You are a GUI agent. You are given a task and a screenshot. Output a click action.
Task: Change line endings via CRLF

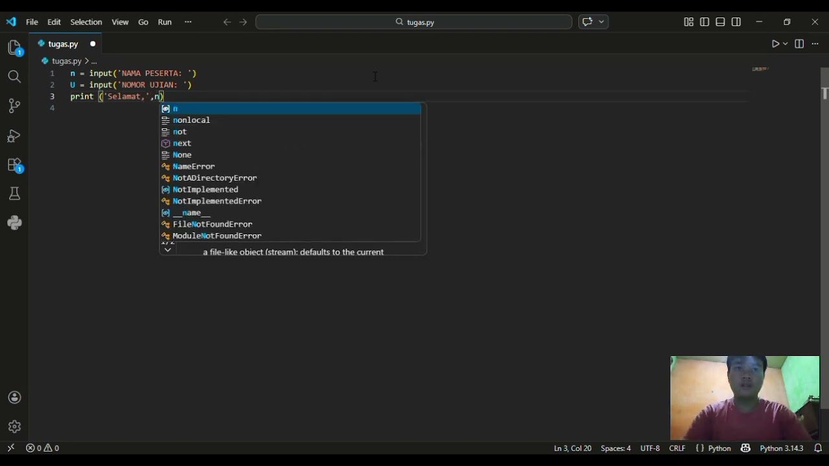(x=677, y=448)
